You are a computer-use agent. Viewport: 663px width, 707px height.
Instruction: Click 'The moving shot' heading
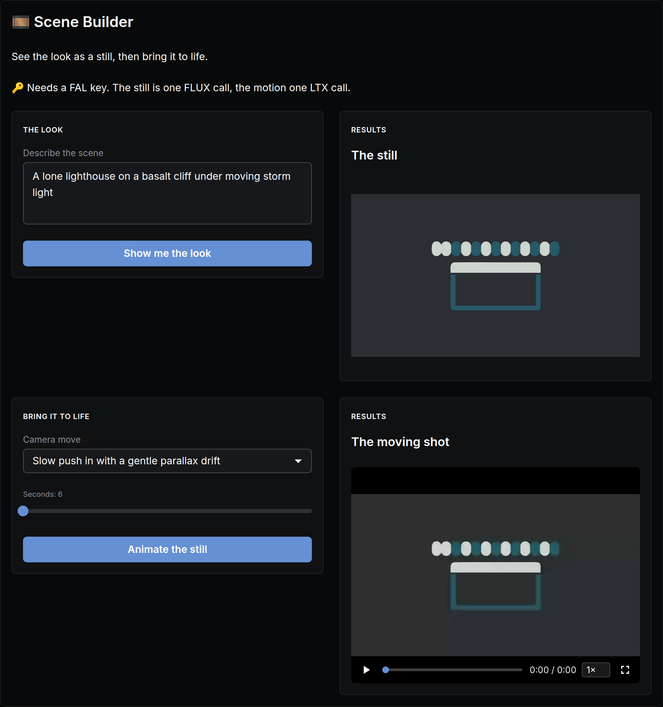[400, 442]
